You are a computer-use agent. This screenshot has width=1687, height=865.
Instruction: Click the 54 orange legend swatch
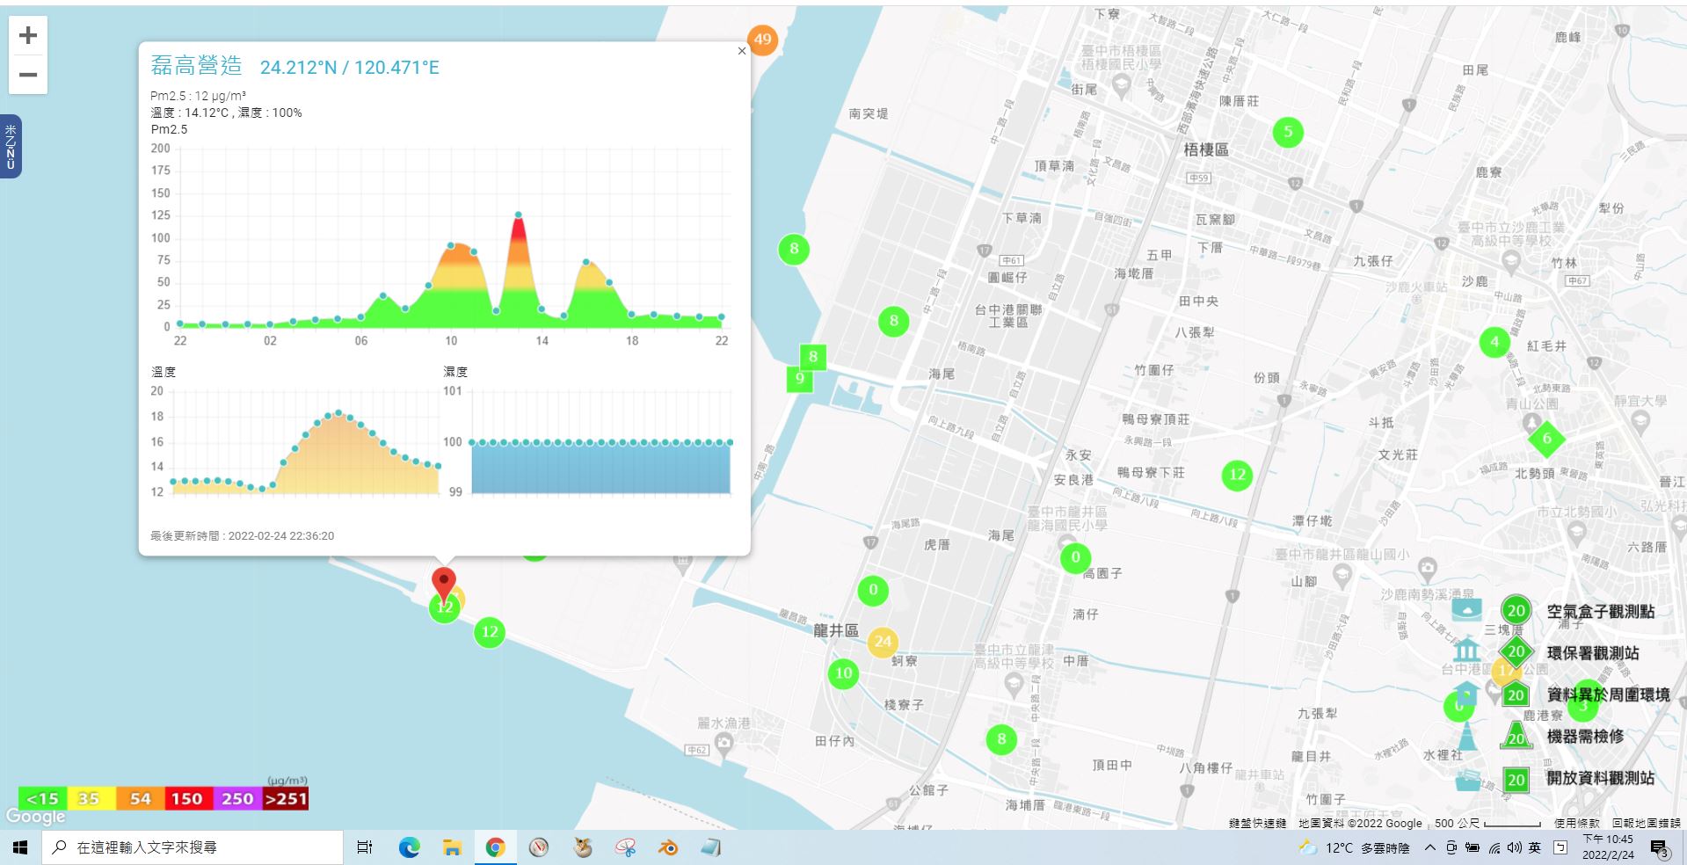tap(140, 799)
